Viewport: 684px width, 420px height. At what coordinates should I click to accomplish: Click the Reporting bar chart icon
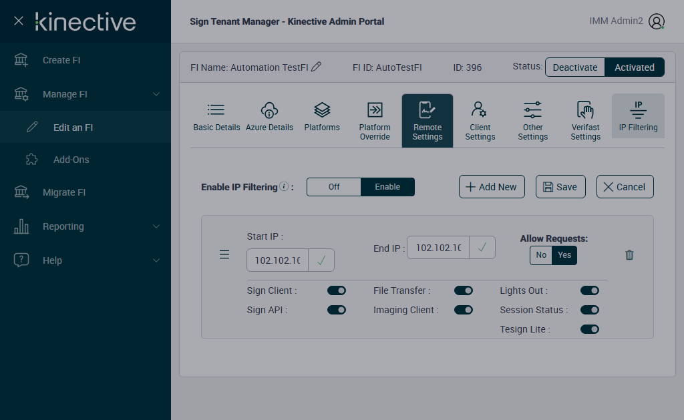21,226
